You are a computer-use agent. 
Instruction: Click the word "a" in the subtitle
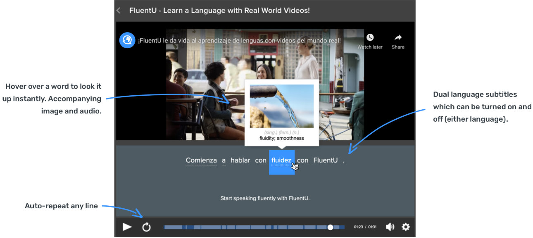224,160
